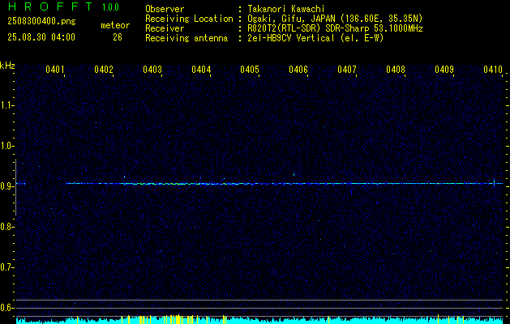Click the 0409 time marker

(444, 70)
